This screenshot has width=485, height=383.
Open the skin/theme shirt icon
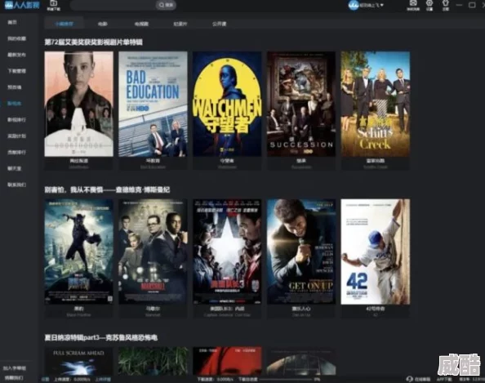[446, 4]
